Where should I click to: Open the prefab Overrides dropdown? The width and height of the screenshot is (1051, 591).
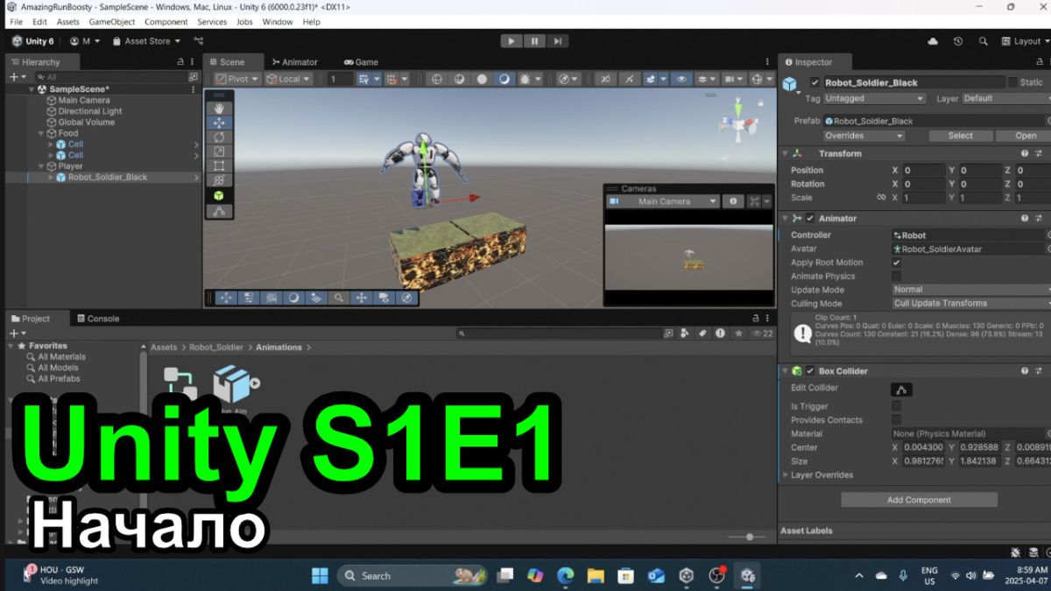pos(864,136)
